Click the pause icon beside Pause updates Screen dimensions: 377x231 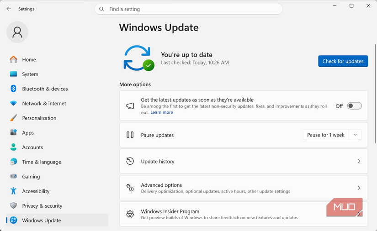130,135
